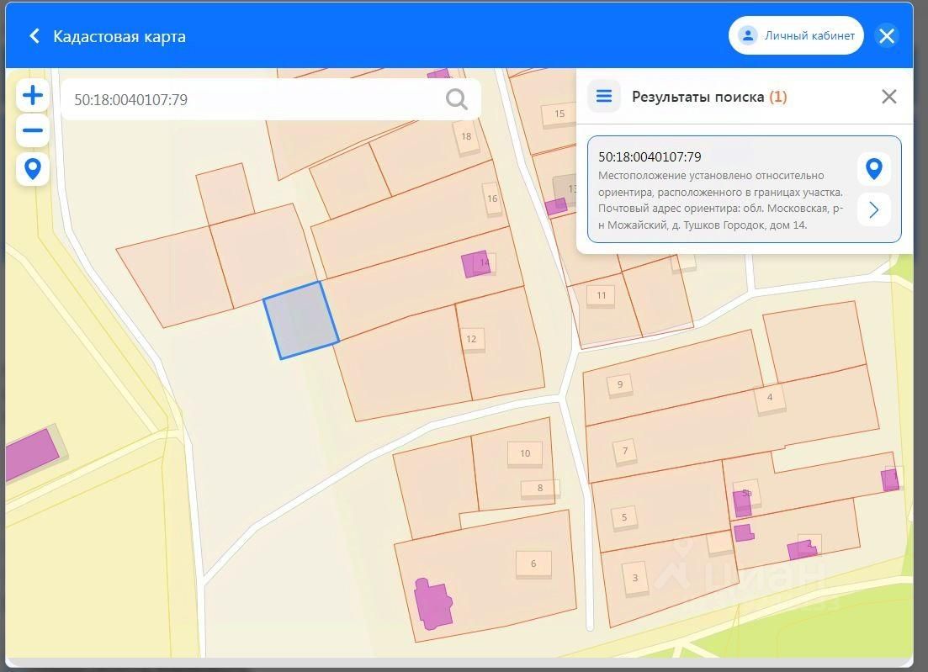Zoom in with the plus button
The height and width of the screenshot is (672, 928).
33,95
